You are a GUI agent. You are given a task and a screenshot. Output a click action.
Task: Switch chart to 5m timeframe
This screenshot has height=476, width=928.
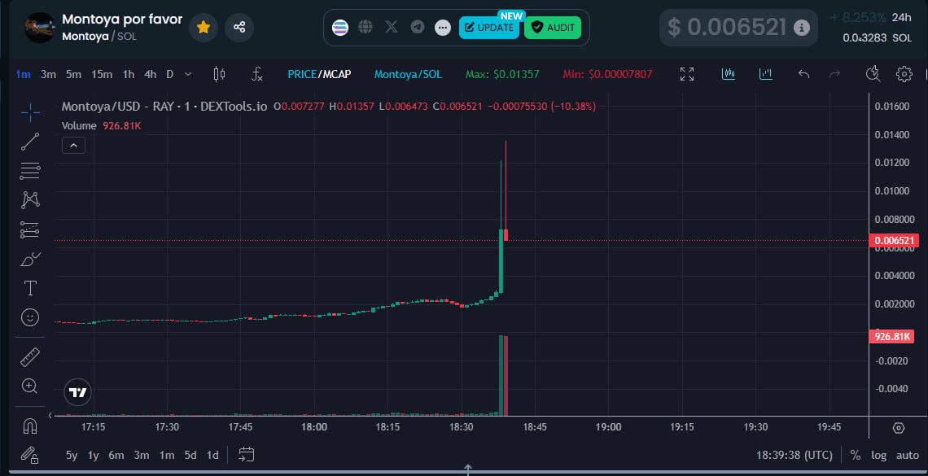73,75
